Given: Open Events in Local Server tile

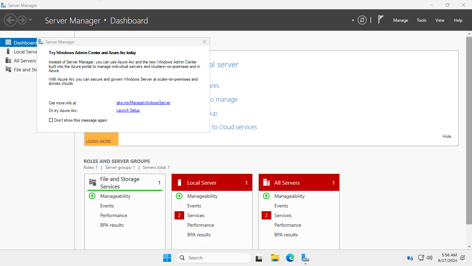Looking at the screenshot, I should pyautogui.click(x=194, y=206).
